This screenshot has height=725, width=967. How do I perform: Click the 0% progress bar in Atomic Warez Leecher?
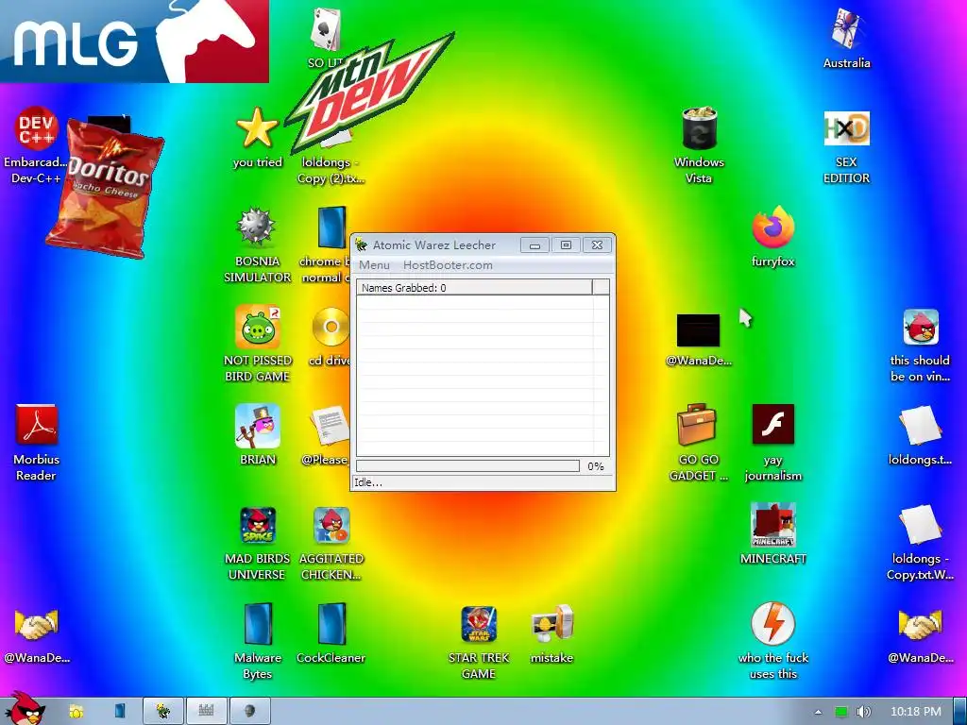click(x=467, y=466)
